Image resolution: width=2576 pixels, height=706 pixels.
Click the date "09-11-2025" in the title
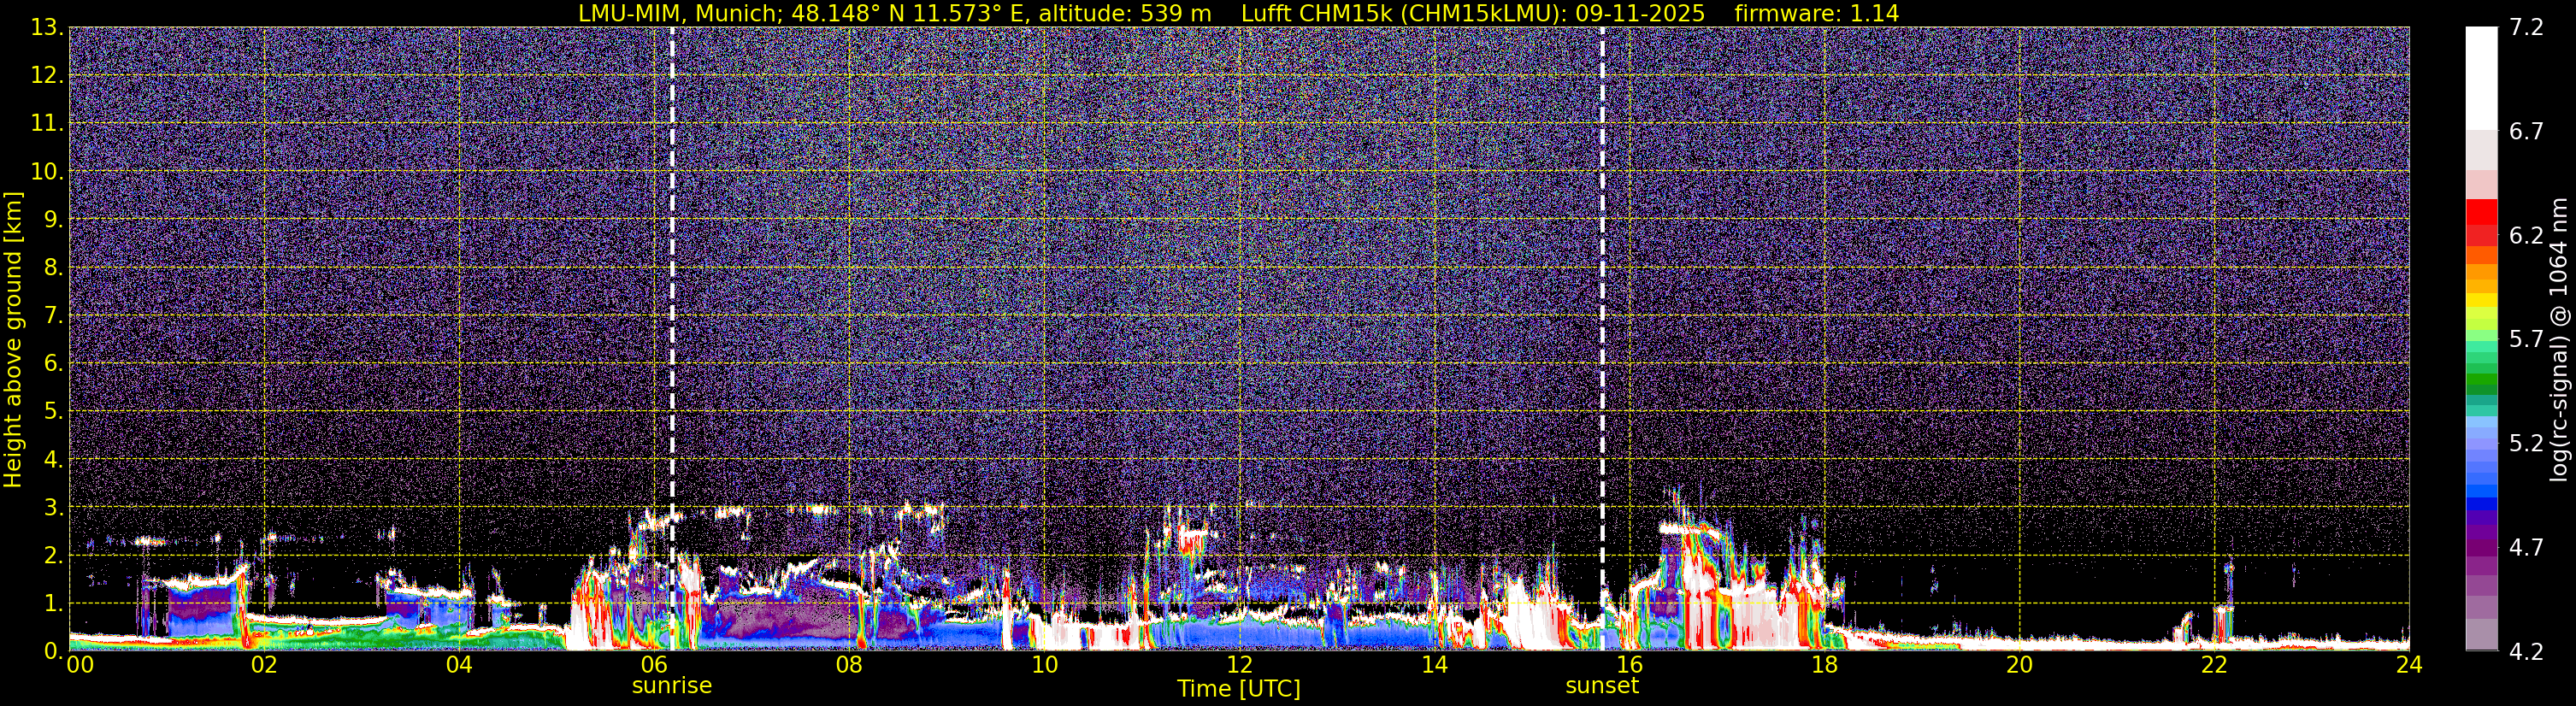pyautogui.click(x=1640, y=13)
